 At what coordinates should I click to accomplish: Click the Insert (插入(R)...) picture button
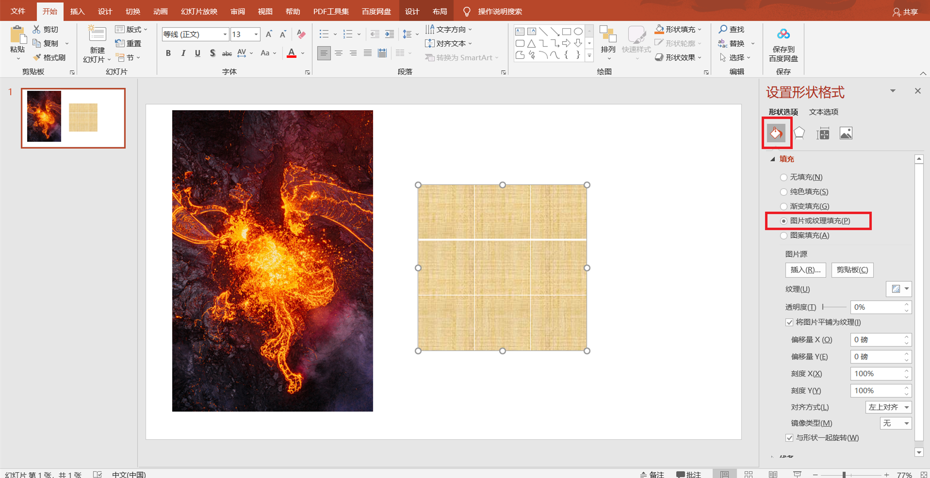click(x=805, y=270)
